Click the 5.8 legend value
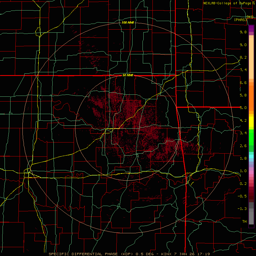The image size is (256, 256). 243,95
